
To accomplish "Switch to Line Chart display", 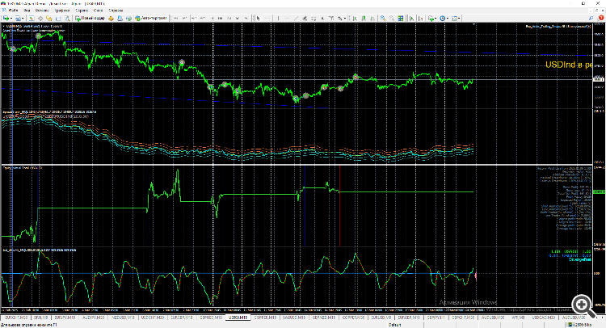I will click(x=372, y=18).
